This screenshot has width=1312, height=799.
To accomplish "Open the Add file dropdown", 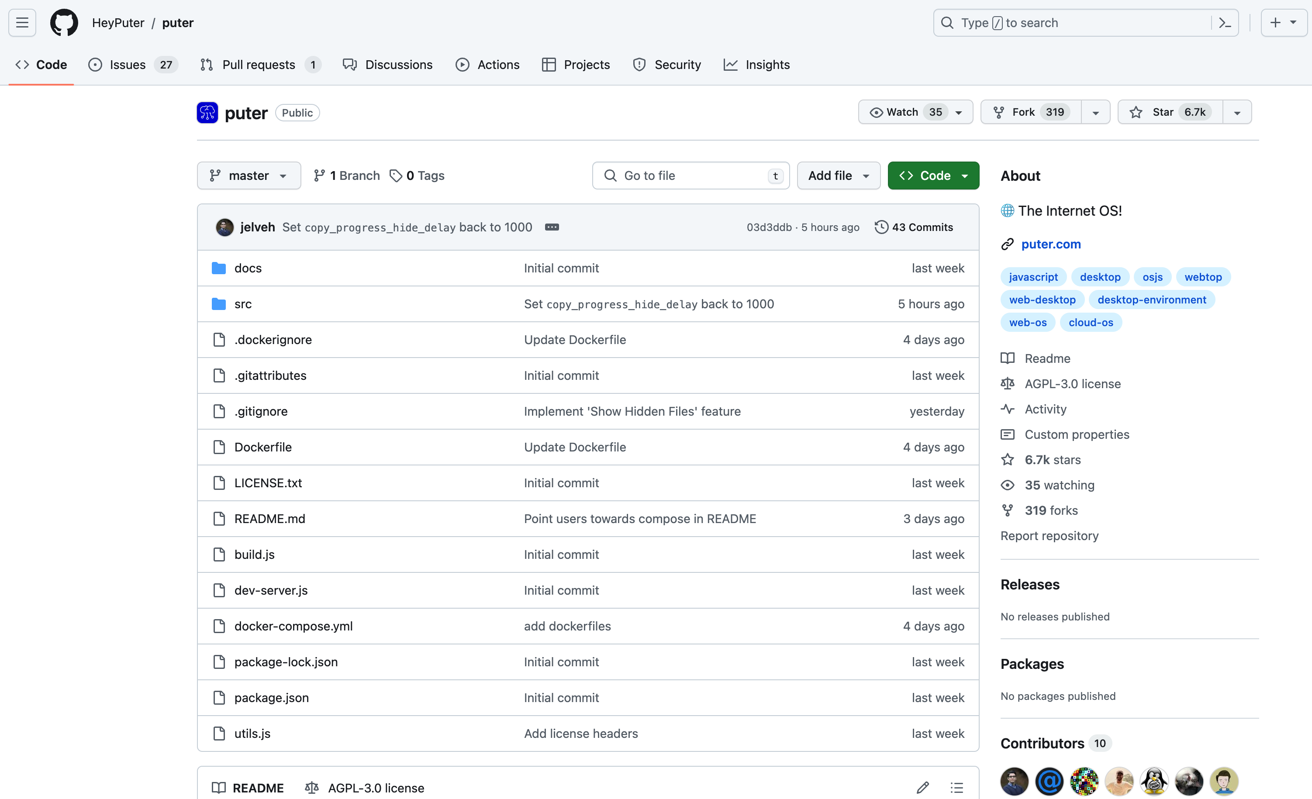I will (x=839, y=176).
